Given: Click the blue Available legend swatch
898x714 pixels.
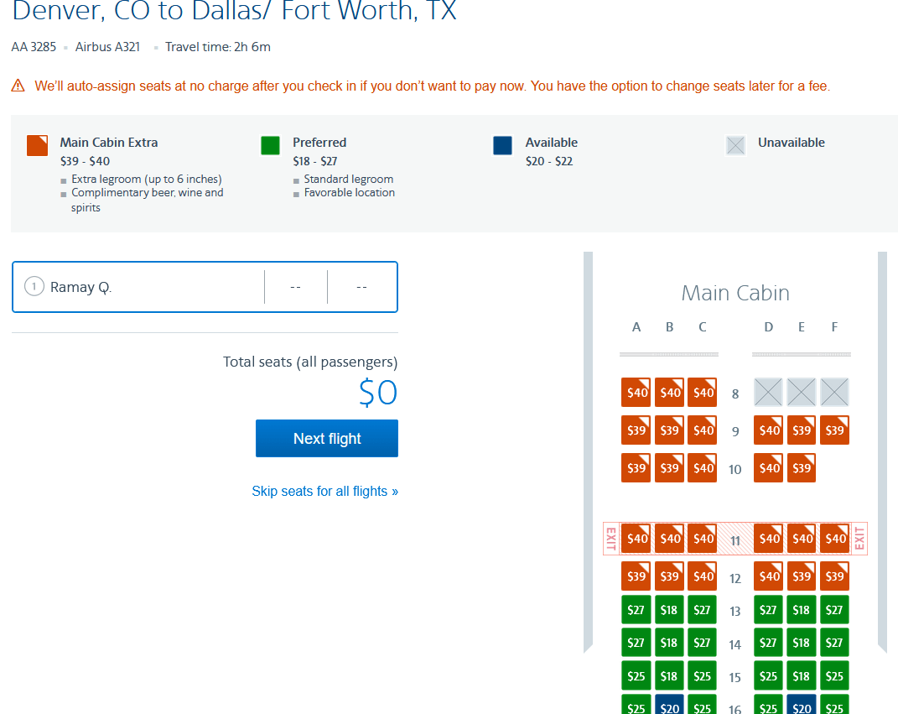Looking at the screenshot, I should (502, 145).
